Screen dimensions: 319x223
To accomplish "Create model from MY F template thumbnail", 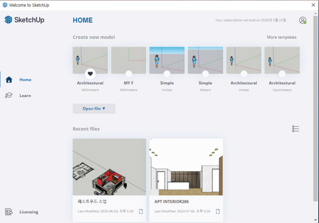I will point(128,60).
